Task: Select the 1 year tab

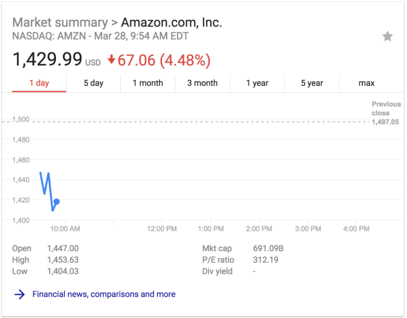Action: pyautogui.click(x=257, y=83)
